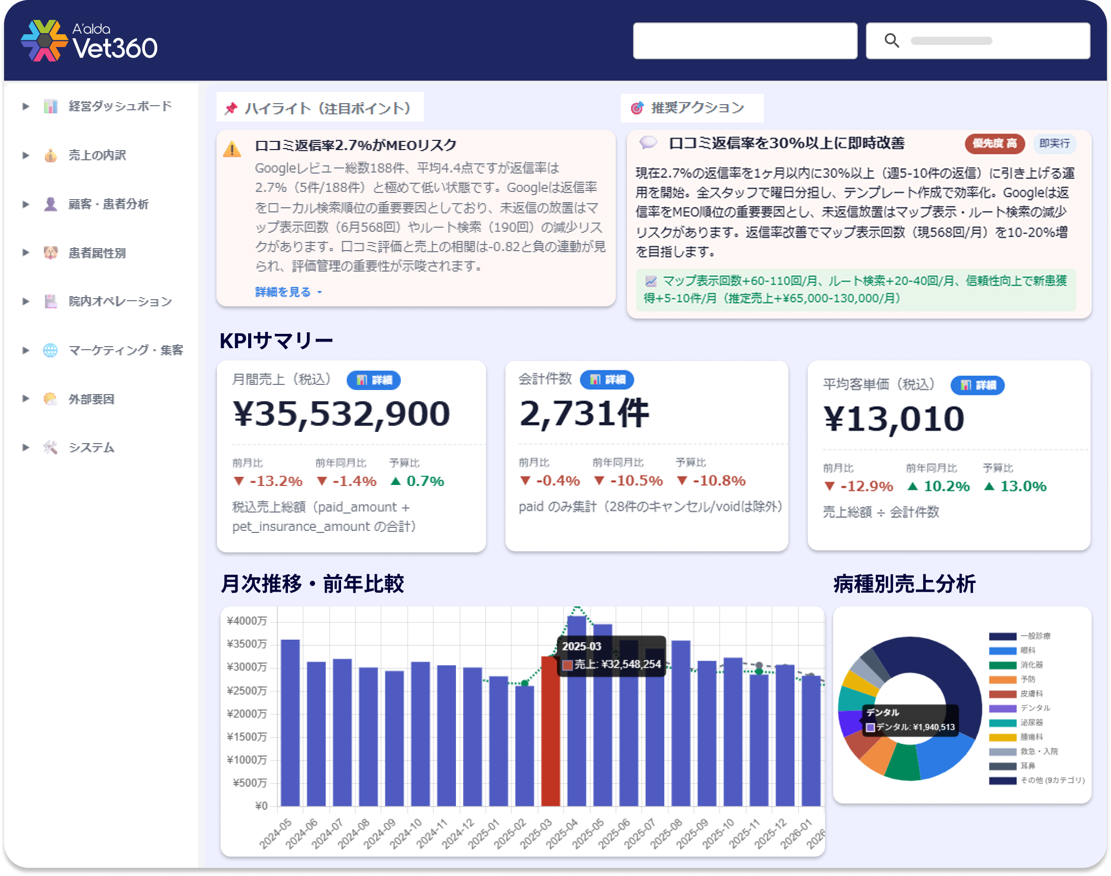Click the 眼科 legend color swatch
This screenshot has height=876, width=1111.
coord(1002,650)
